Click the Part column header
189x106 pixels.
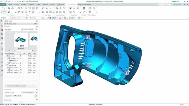click(x=29, y=54)
